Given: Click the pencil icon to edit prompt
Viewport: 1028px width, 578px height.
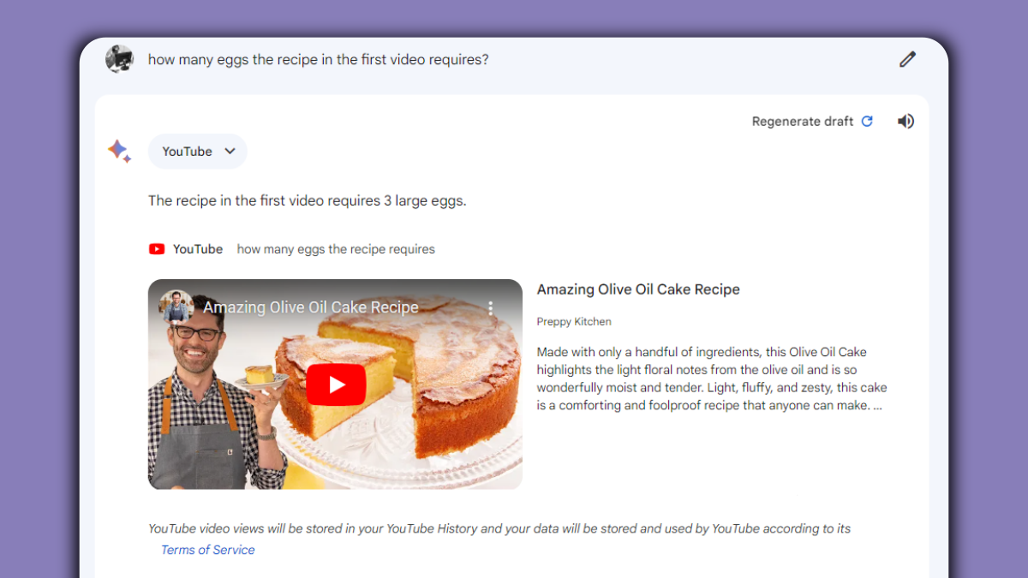Looking at the screenshot, I should tap(907, 59).
